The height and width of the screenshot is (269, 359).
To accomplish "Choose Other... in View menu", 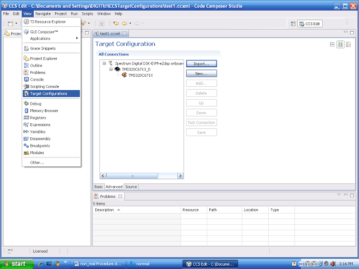I will [x=51, y=163].
